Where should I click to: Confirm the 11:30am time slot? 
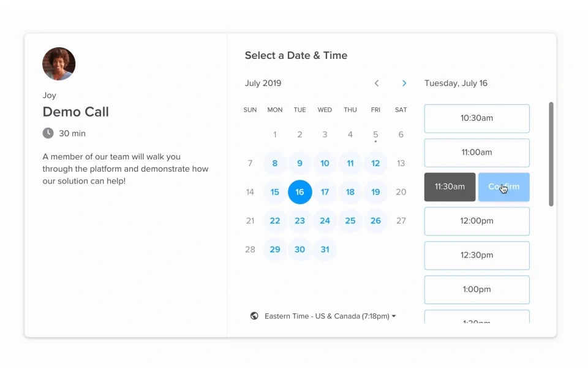(503, 186)
